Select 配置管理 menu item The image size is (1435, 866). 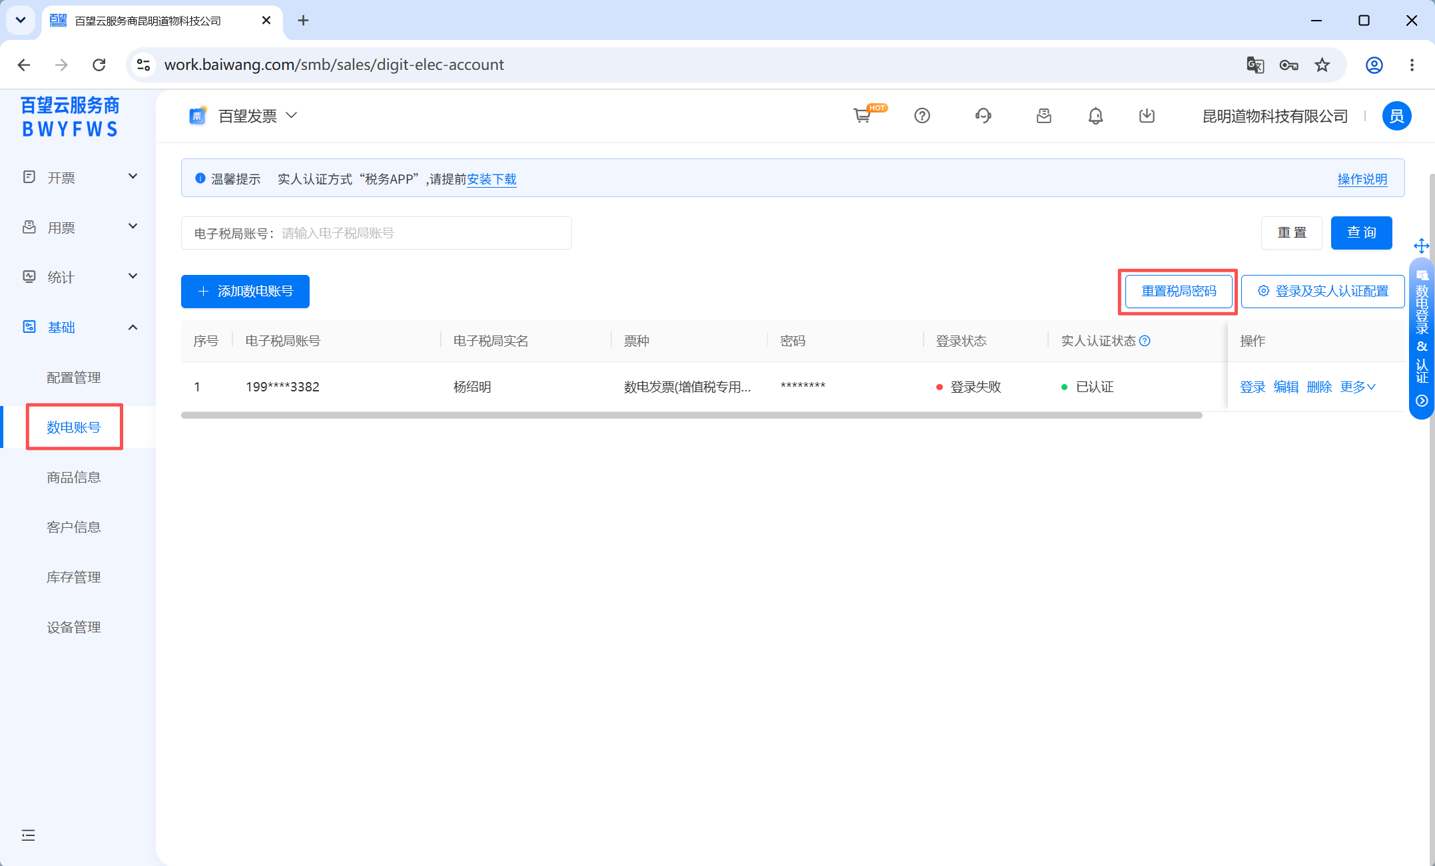73,377
